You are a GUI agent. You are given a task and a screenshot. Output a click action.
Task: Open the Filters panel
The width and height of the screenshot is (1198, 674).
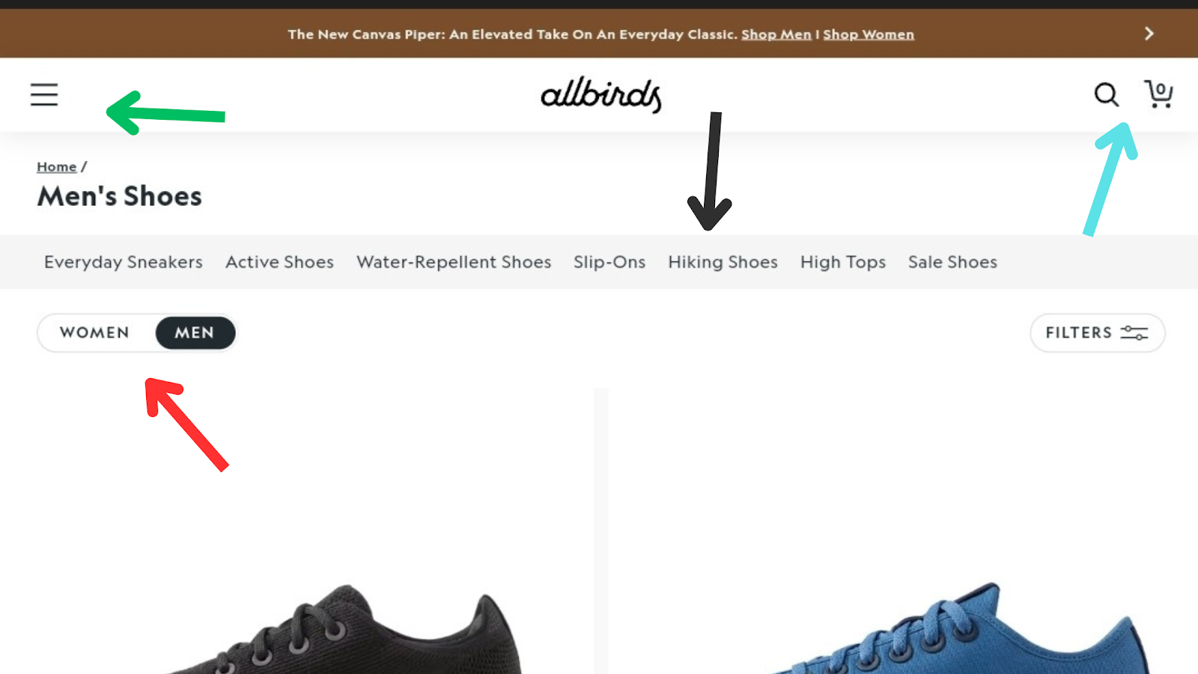click(x=1097, y=333)
